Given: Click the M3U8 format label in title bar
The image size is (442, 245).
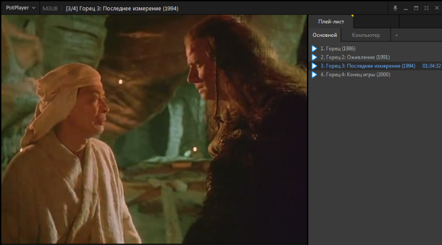Looking at the screenshot, I should click(x=50, y=8).
